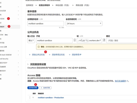Focus the 路径 optional path field
Viewport: 137px width, 103px height.
121,41
